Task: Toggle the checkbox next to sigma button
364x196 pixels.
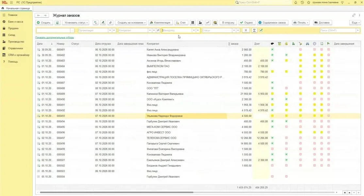Action: [x=261, y=30]
